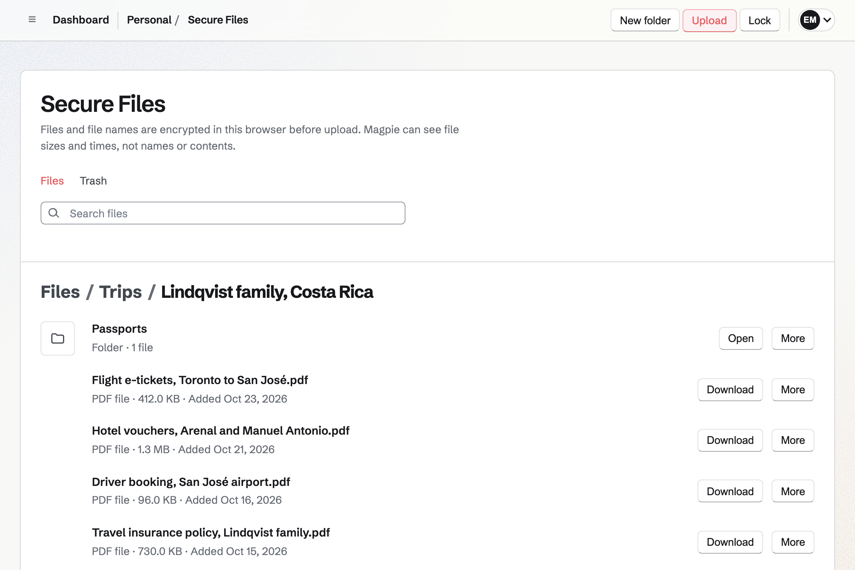This screenshot has width=855, height=570.
Task: Click '412.0 KB · Added Oct 23, 2026' details
Action: (212, 399)
